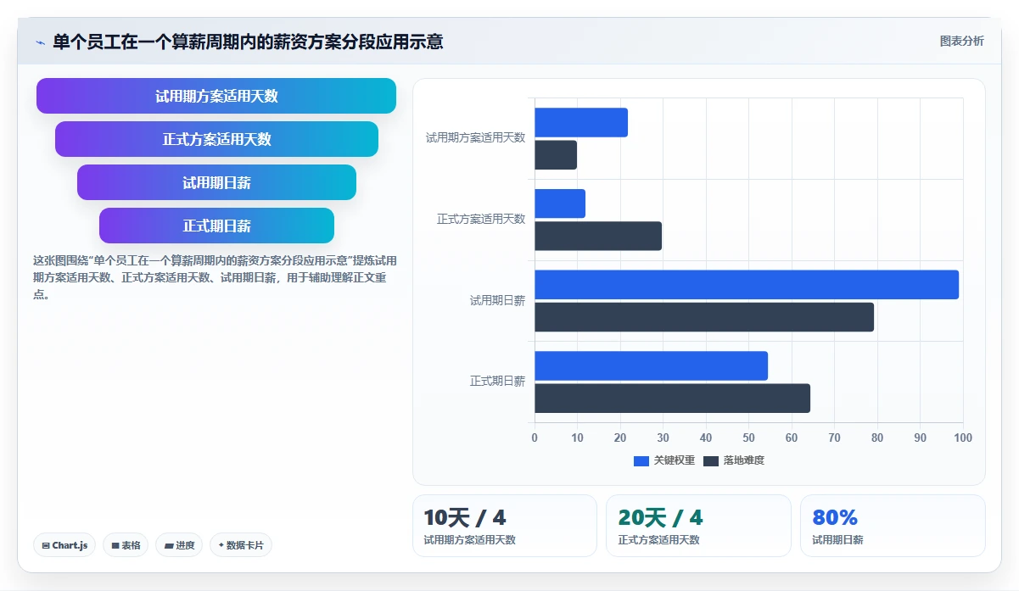Select the 试用期日薪 funnel bar
The width and height of the screenshot is (1019, 591).
click(x=216, y=182)
